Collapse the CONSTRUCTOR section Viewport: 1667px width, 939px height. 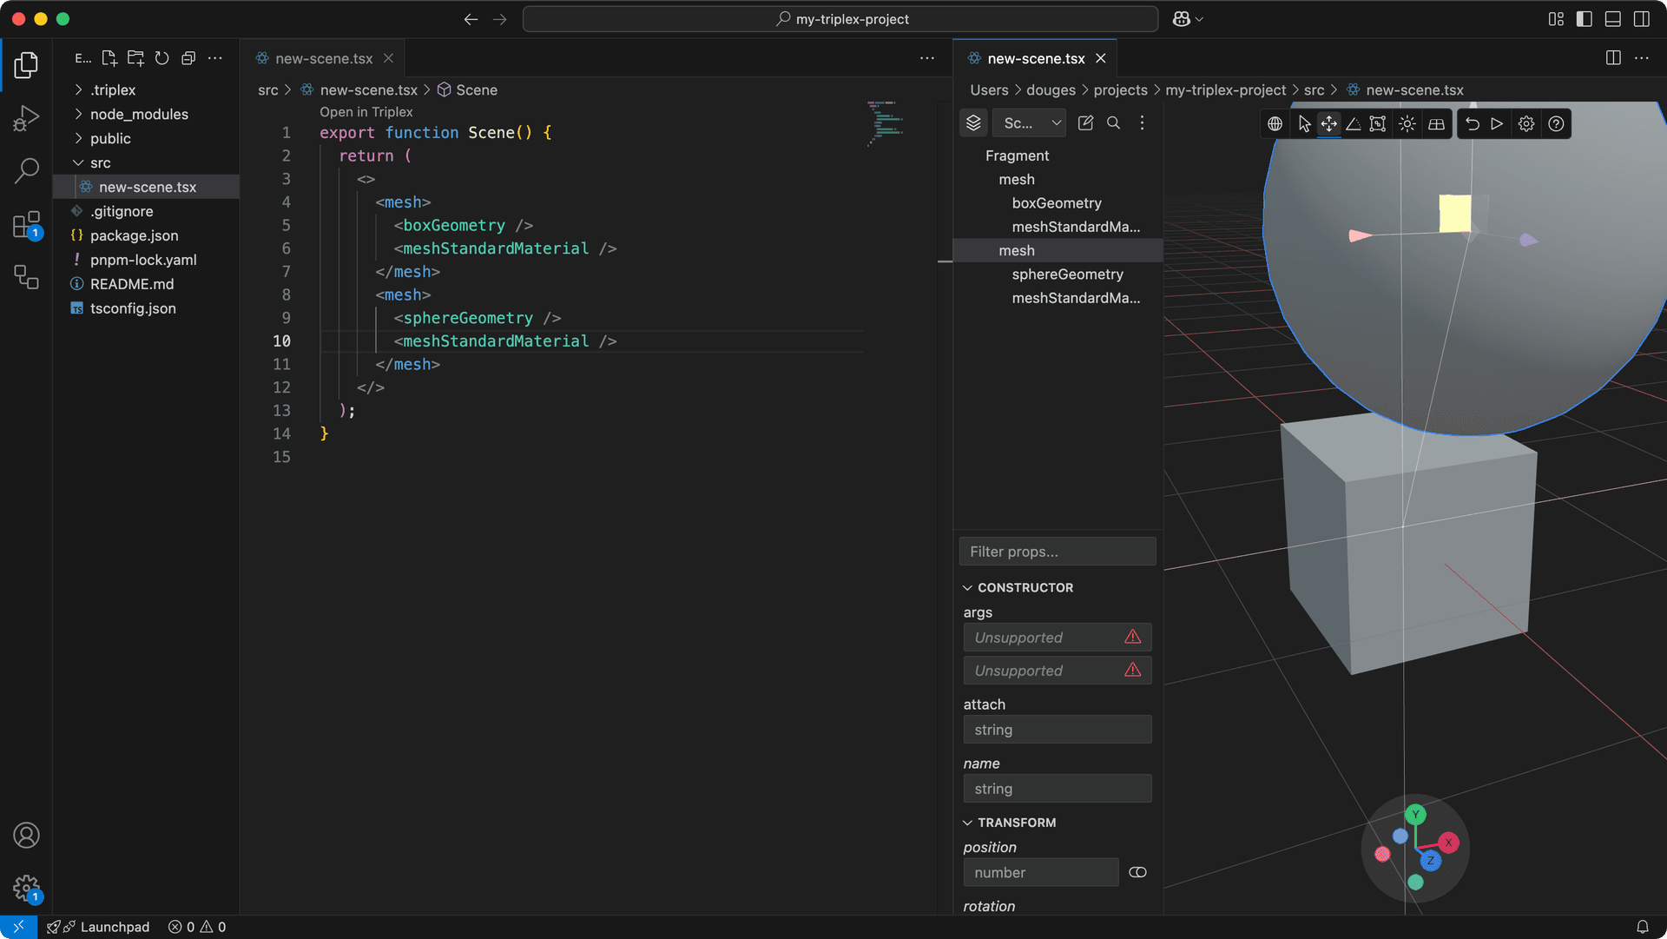[x=967, y=588]
